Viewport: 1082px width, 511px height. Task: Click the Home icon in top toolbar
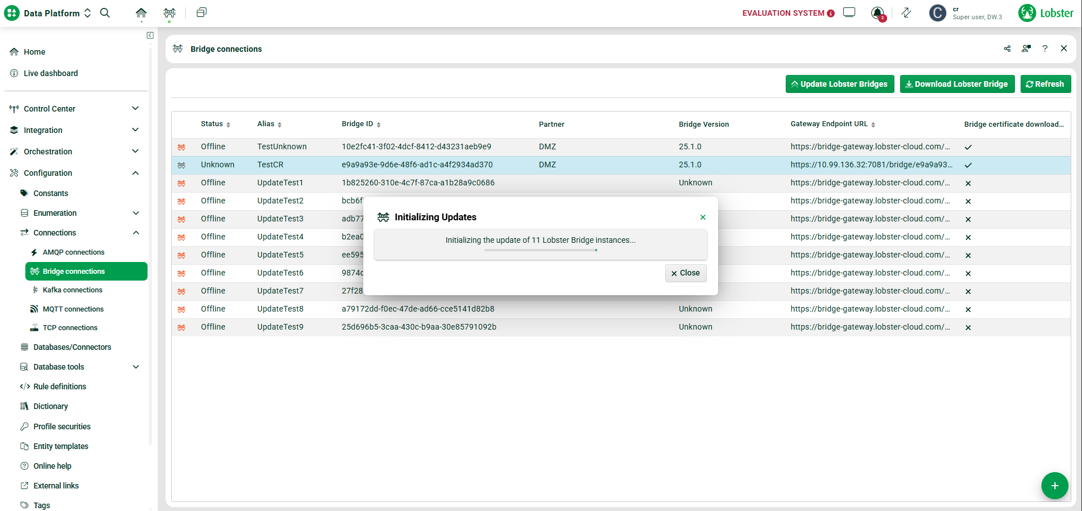tap(141, 13)
